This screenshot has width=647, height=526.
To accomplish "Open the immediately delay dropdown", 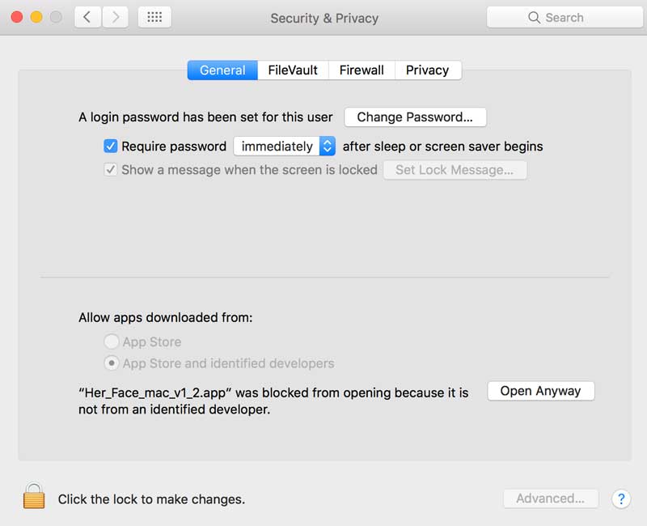I will point(285,146).
